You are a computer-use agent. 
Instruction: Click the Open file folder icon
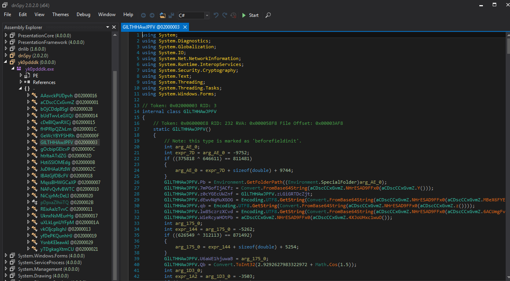tap(163, 15)
